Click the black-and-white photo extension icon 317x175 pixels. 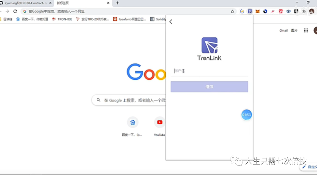point(296,11)
